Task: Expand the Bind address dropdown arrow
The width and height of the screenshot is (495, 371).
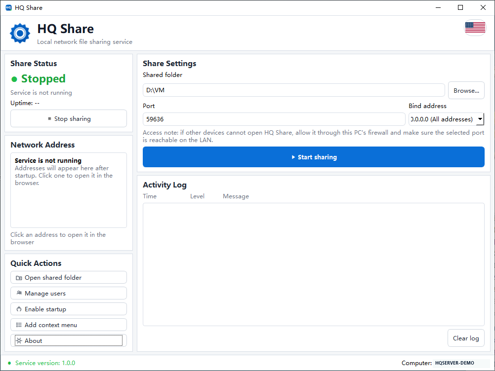Action: click(480, 119)
